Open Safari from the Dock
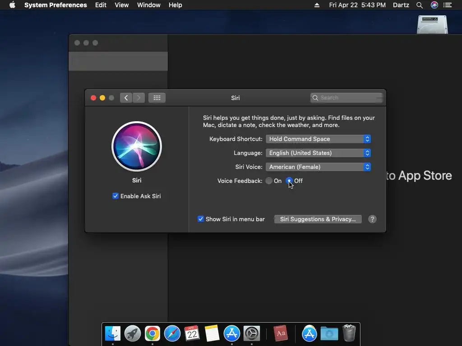 (172, 334)
